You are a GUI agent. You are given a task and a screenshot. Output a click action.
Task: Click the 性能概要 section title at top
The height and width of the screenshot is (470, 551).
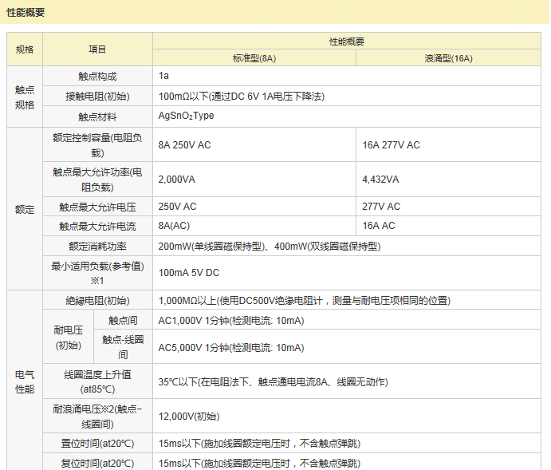(x=26, y=12)
